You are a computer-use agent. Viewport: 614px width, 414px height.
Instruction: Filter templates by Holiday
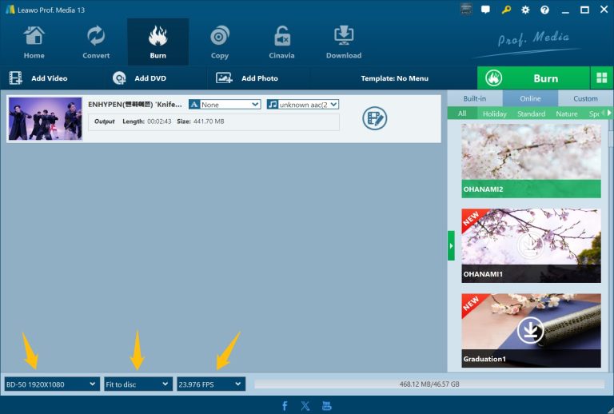pos(495,113)
